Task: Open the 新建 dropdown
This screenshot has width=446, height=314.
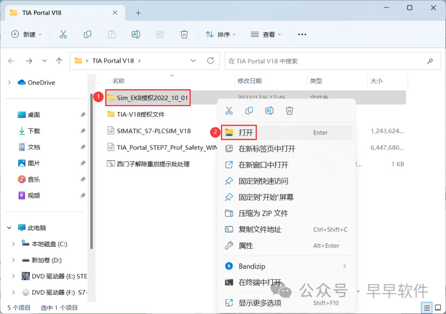Action: coord(26,34)
